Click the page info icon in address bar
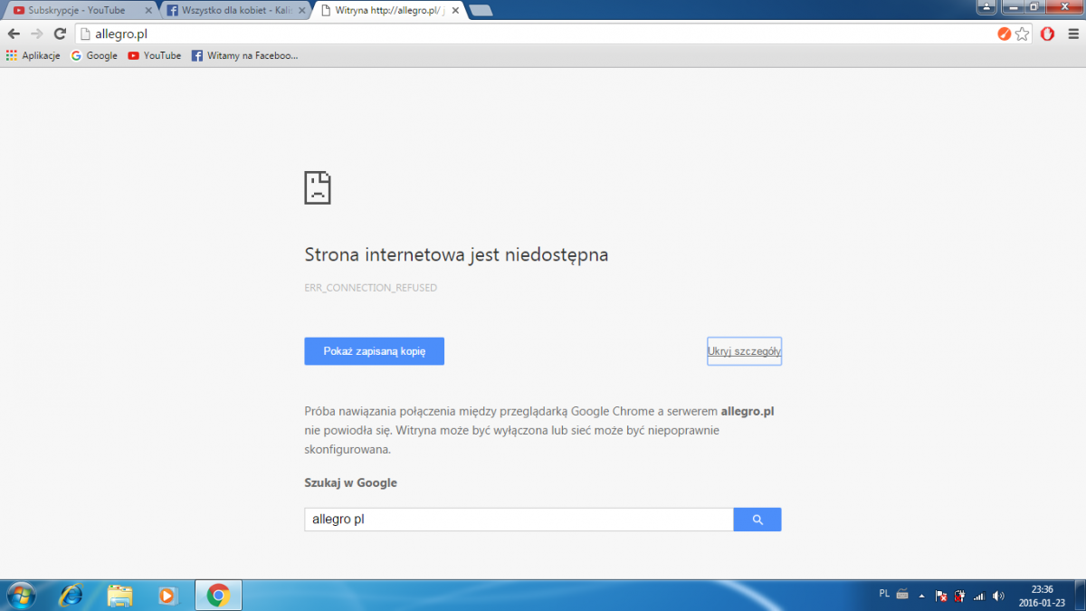The width and height of the screenshot is (1086, 611). pyautogui.click(x=86, y=34)
